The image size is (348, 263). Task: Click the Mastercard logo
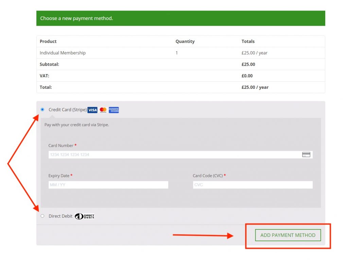[103, 110]
